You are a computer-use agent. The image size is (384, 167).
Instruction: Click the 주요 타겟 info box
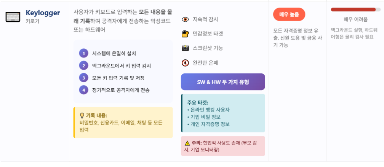(x=223, y=113)
